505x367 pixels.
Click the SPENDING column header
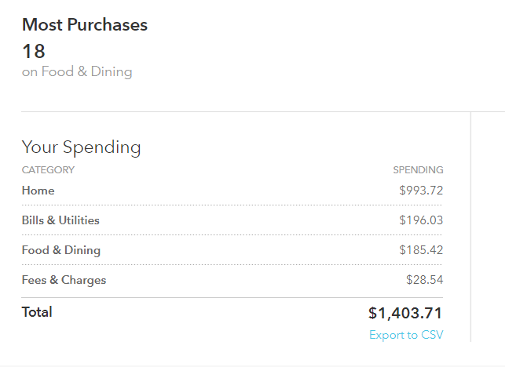coord(418,170)
